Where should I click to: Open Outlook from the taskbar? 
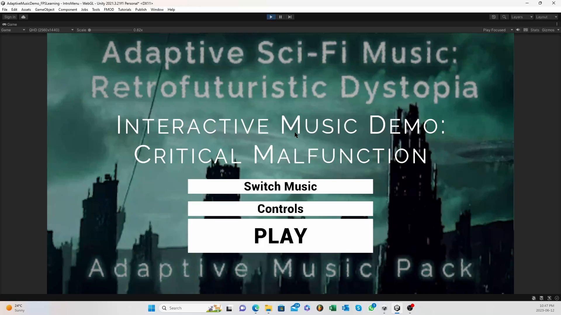[346, 308]
